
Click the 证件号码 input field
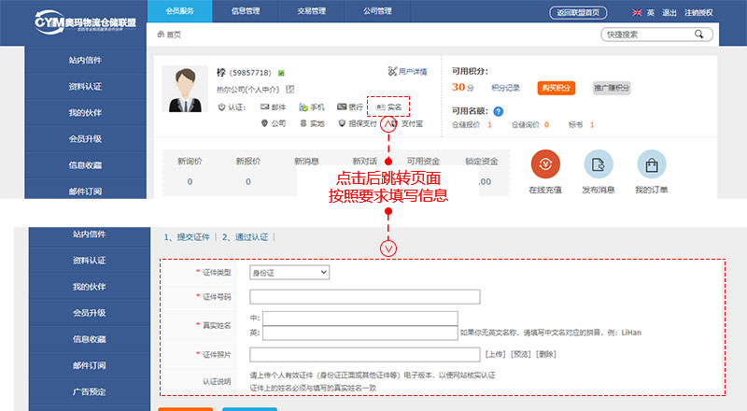(x=364, y=297)
